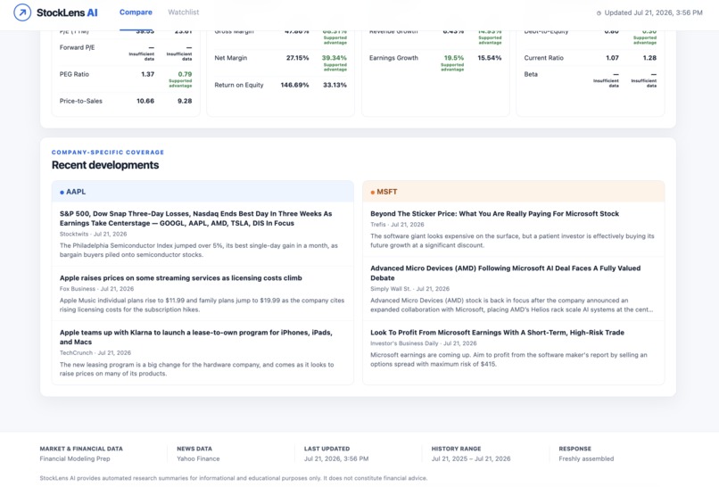This screenshot has width=719, height=487.
Task: Click TechCrunch source line
Action: [95, 352]
